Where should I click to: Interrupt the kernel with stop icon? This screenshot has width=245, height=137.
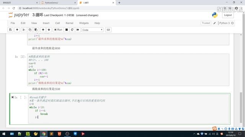[67, 30]
